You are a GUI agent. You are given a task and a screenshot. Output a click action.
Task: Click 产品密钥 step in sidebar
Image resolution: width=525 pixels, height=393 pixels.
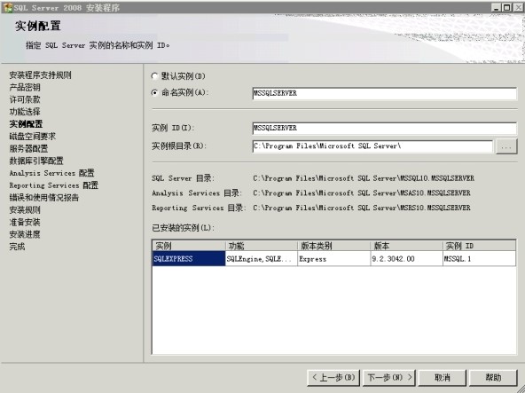click(25, 88)
